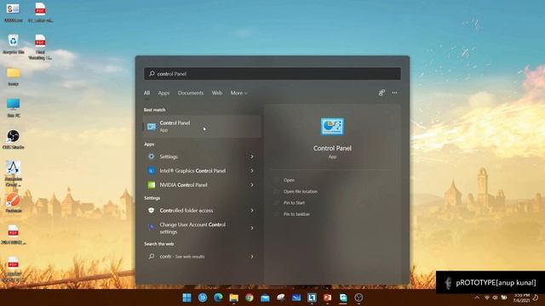This screenshot has height=306, width=545.
Task: Click the search input box with 'control Panel'
Action: point(272,74)
